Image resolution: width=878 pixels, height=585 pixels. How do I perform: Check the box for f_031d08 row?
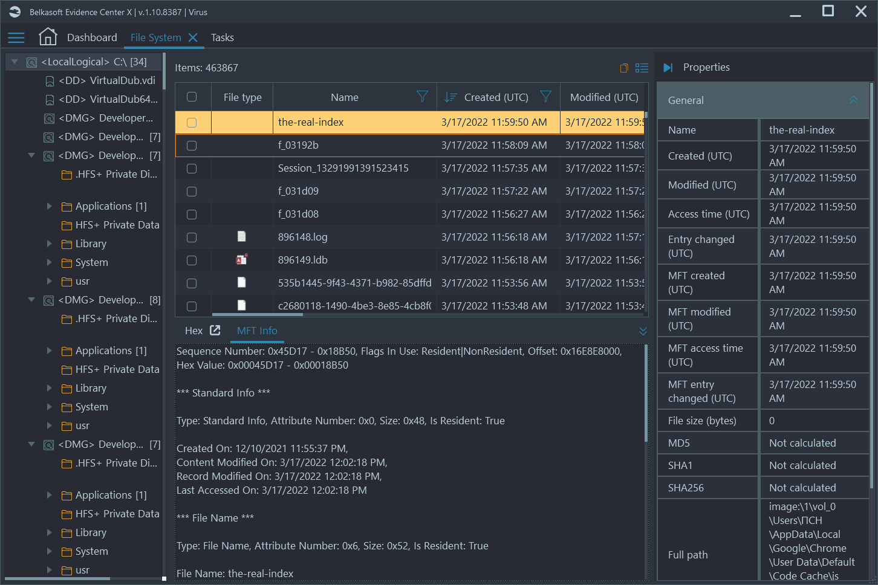coord(192,215)
